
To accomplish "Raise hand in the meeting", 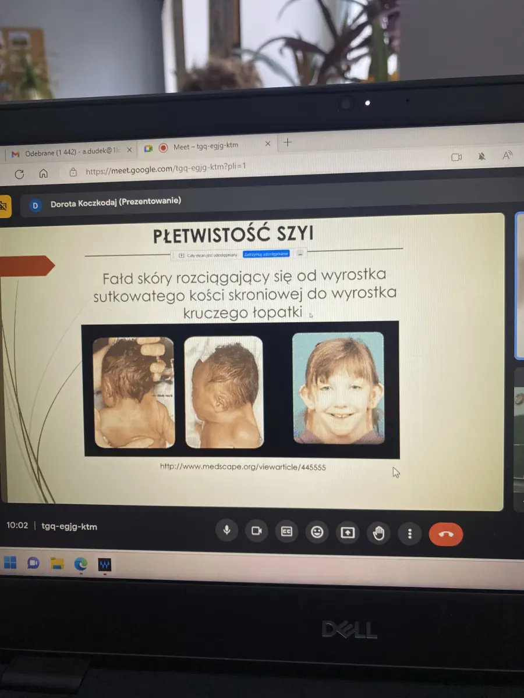I will pos(379,533).
